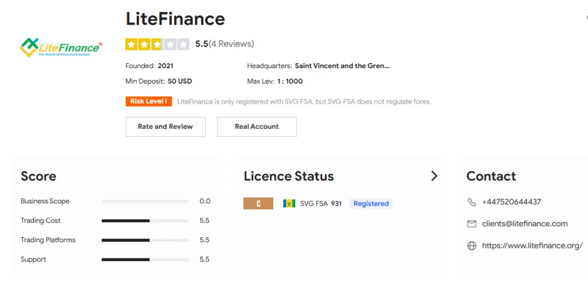Click the orange Risk Level badge
The width and height of the screenshot is (588, 287).
pos(149,101)
